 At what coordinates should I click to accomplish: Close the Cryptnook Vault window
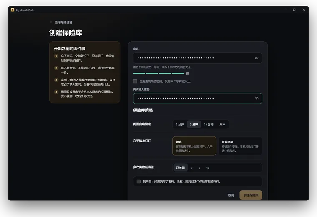pyautogui.click(x=304, y=10)
